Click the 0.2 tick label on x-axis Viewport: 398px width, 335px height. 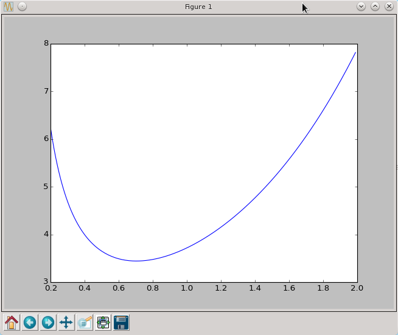click(x=51, y=288)
